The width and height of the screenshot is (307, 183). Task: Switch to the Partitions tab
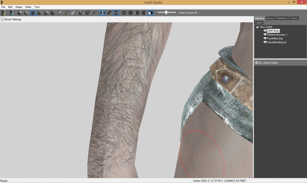pos(282,18)
